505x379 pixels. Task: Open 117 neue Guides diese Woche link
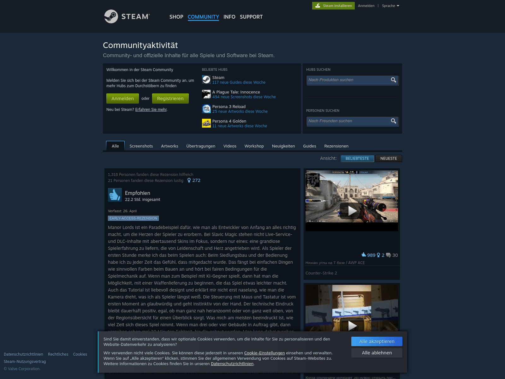tap(239, 82)
